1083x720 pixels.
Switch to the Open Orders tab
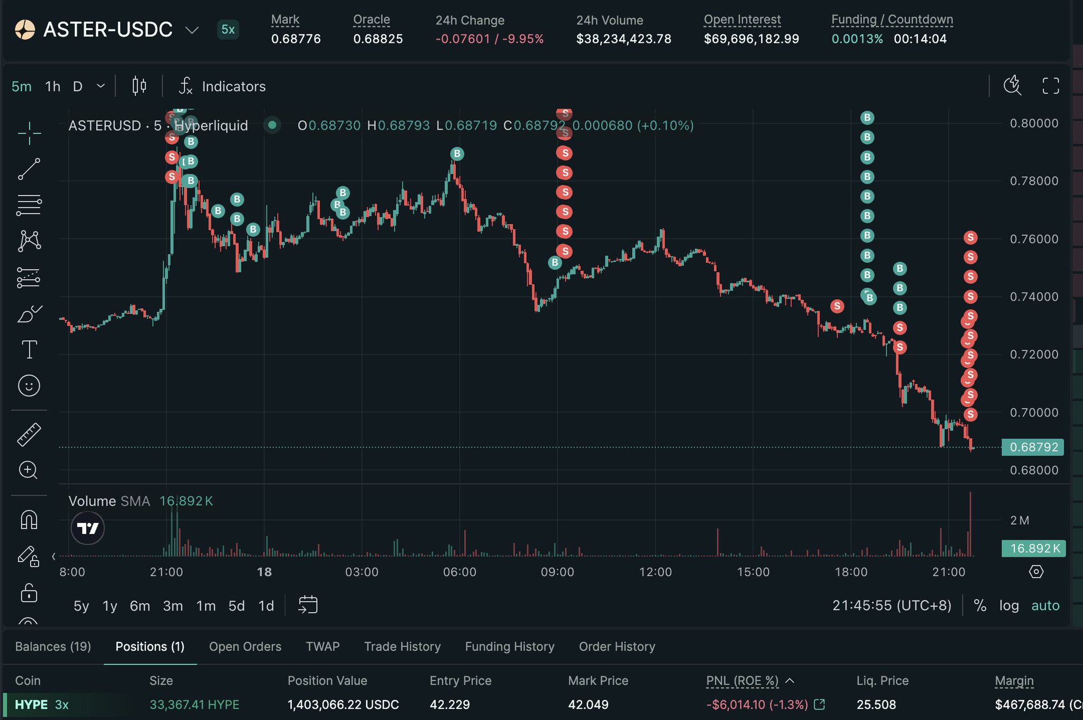245,647
